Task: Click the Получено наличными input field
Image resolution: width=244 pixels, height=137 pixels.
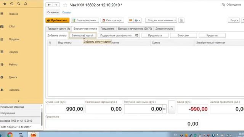Action: pos(143,109)
